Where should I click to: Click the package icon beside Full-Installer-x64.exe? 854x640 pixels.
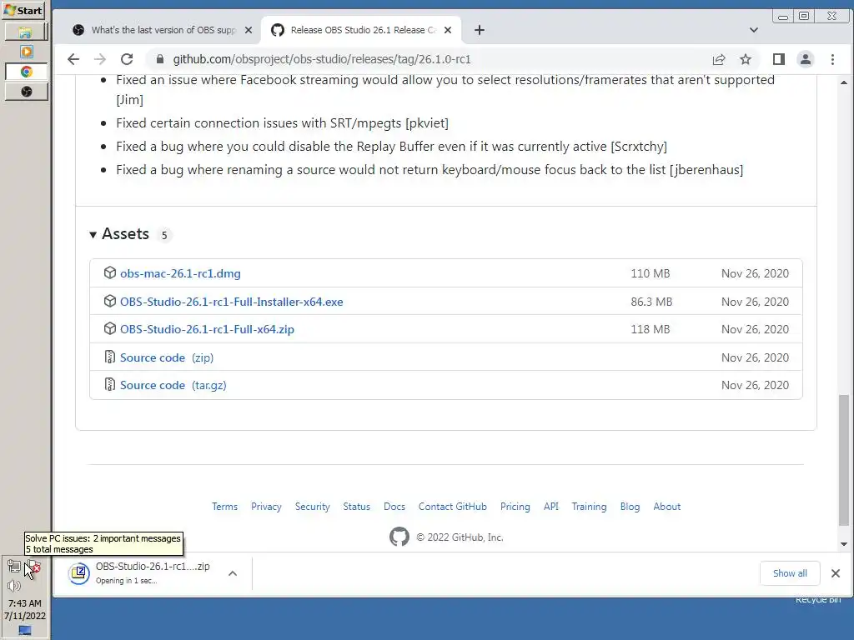(x=109, y=301)
